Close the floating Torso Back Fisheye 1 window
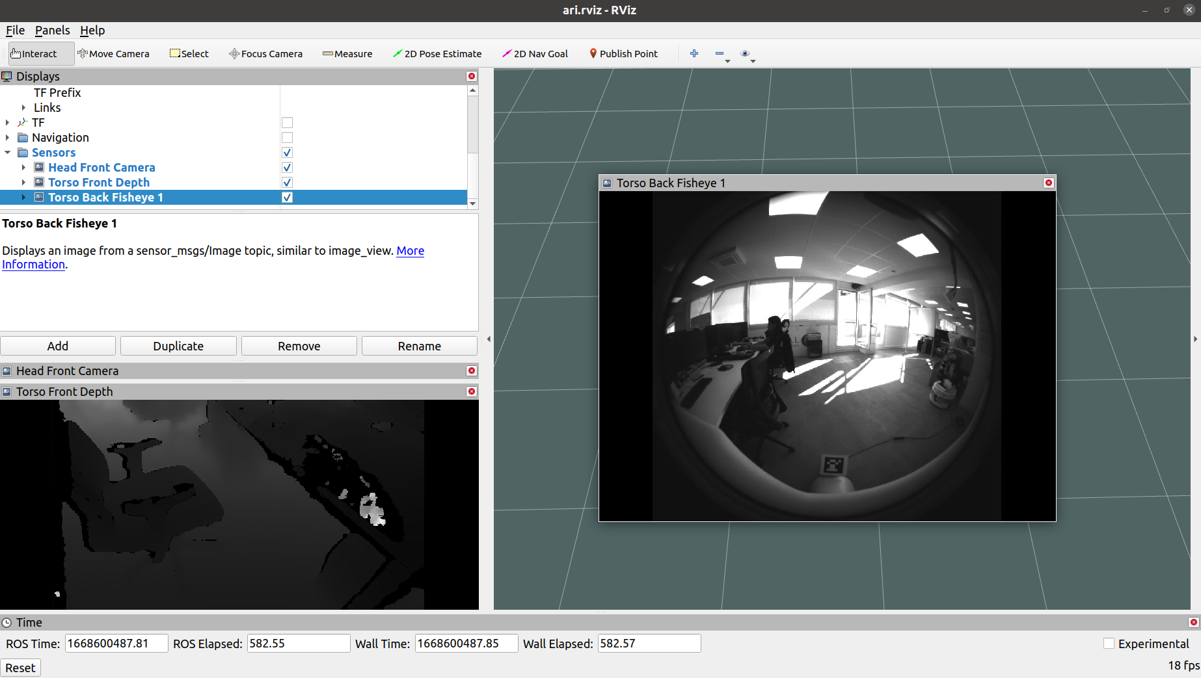Screen dimensions: 1201x678 pos(1048,183)
